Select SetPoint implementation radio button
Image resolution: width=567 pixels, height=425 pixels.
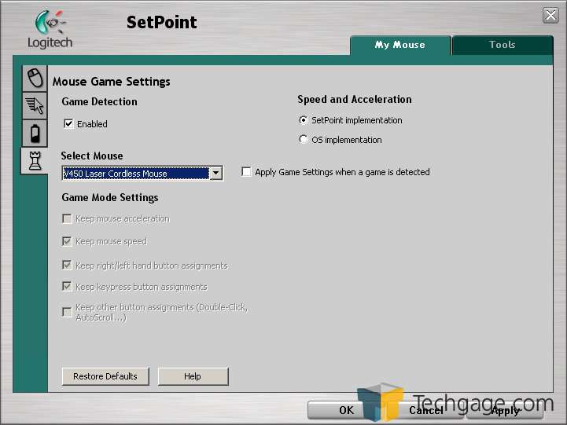pyautogui.click(x=304, y=120)
